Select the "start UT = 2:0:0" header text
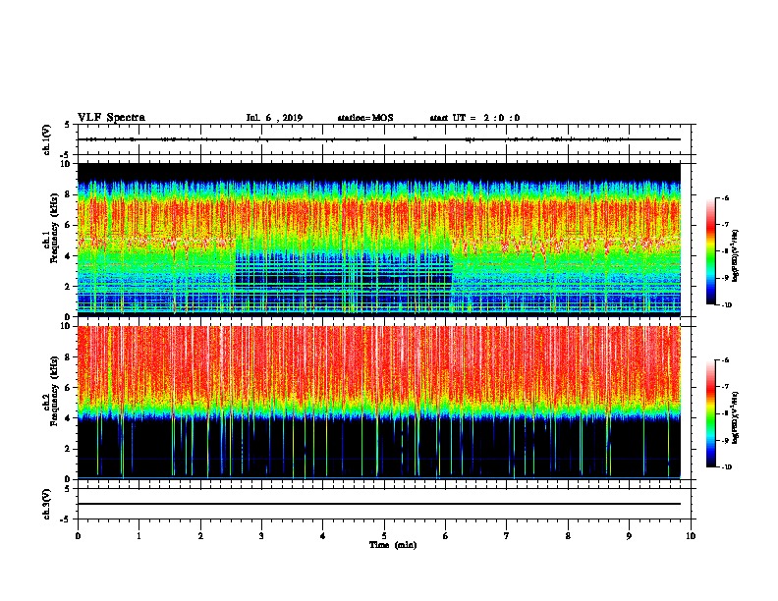The image size is (778, 601). point(474,118)
